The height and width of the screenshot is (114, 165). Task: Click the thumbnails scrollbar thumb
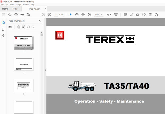click(x=42, y=35)
